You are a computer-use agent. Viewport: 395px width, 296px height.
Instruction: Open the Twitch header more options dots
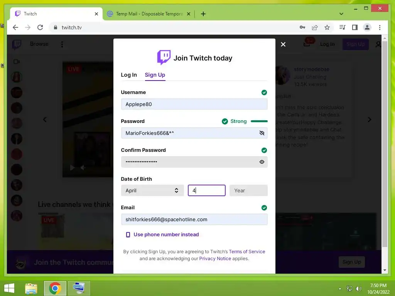(62, 44)
